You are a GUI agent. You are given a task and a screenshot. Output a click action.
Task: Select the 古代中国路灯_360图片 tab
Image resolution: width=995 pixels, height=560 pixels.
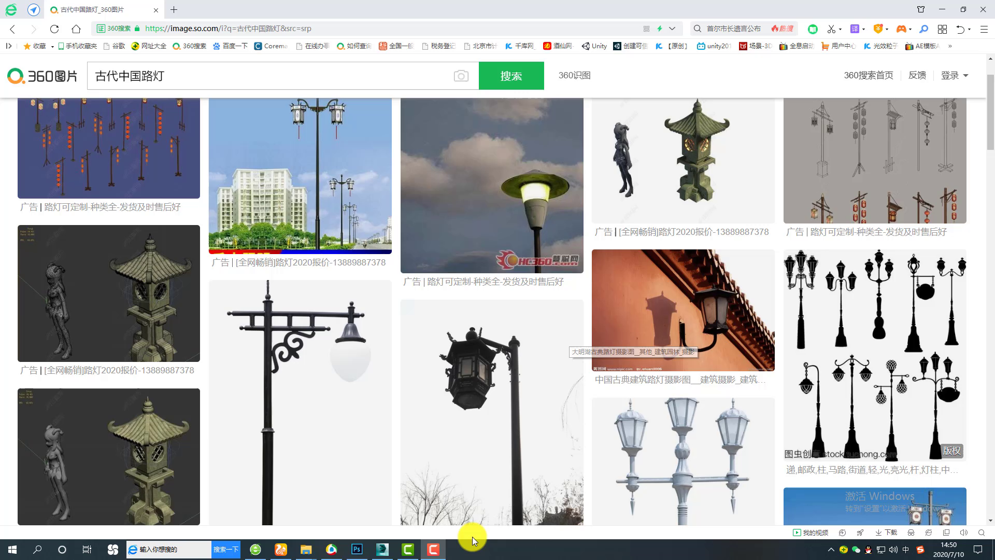pos(104,10)
